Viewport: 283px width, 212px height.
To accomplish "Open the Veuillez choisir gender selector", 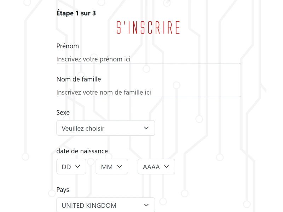I will pyautogui.click(x=105, y=128).
